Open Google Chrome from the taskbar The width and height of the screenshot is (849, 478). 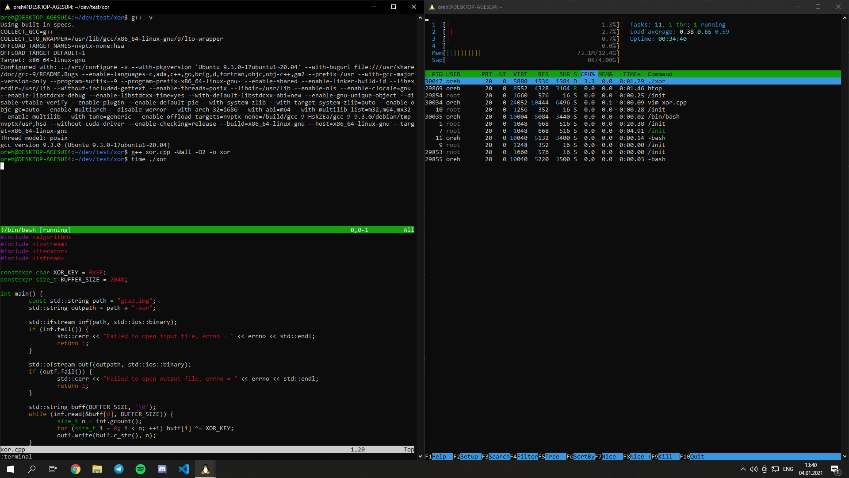coord(76,469)
